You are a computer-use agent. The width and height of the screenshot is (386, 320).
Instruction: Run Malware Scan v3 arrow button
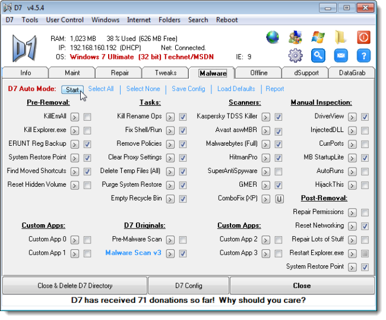pos(170,253)
